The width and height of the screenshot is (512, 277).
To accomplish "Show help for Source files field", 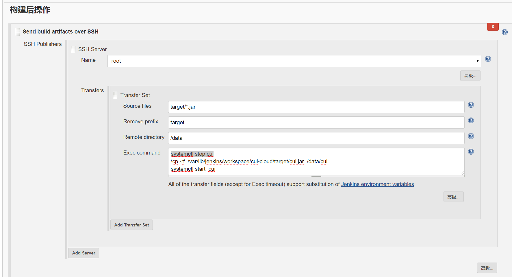I will 471,105.
